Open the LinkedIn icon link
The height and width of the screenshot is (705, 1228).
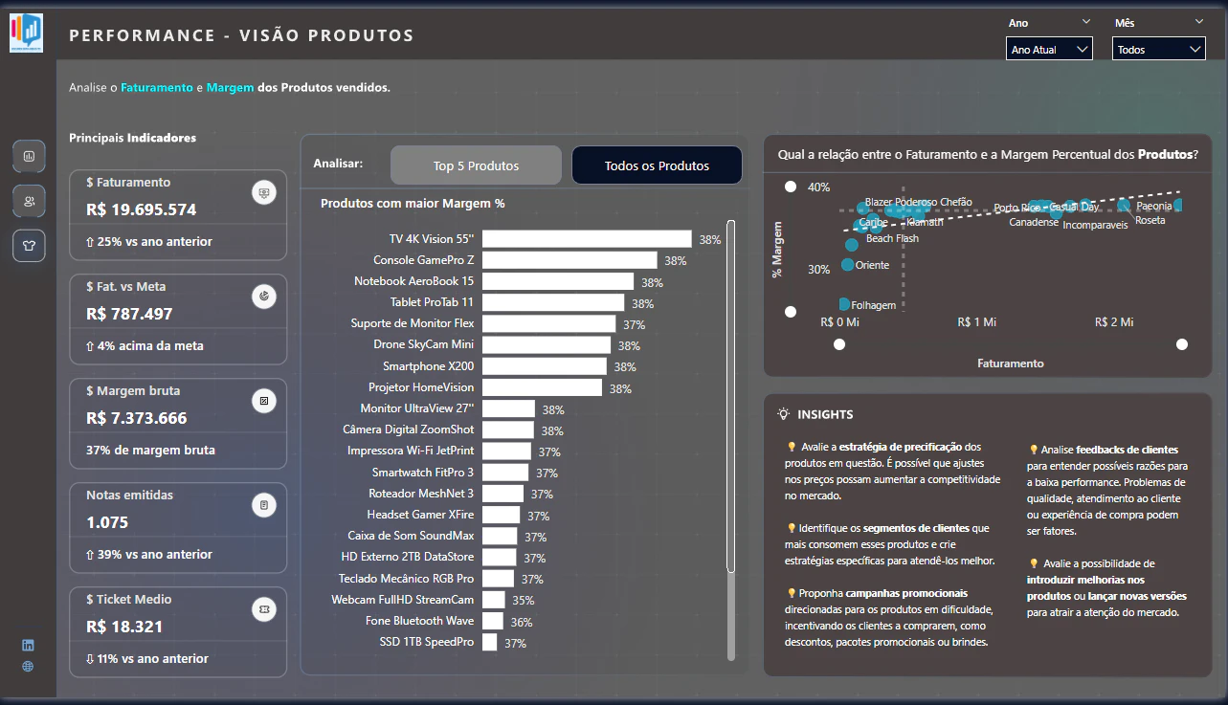click(28, 646)
